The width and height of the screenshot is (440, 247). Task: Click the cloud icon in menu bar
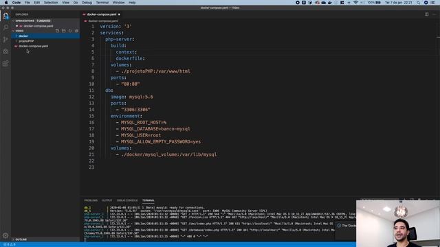pos(324,3)
